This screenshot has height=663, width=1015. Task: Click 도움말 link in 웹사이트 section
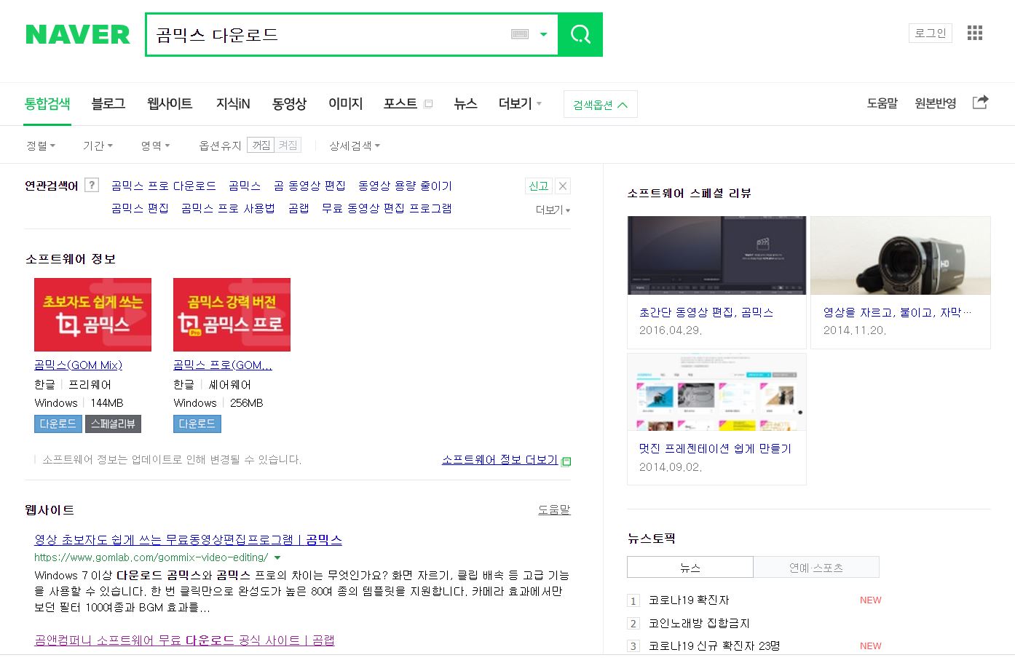coord(554,509)
